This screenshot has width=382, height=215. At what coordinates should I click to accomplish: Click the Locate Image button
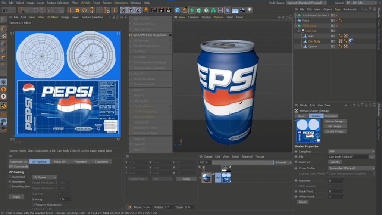click(x=335, y=131)
